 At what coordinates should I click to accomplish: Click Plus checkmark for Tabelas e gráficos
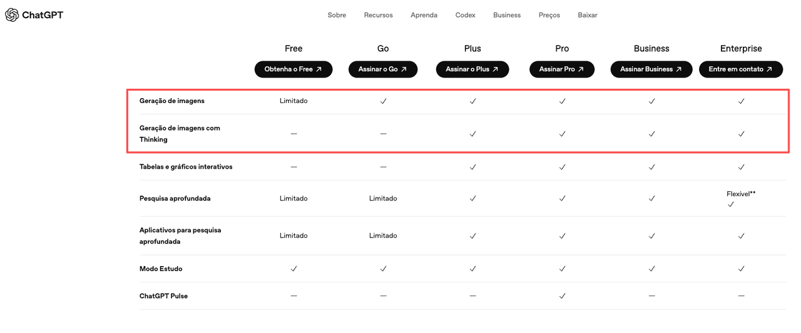tap(472, 167)
